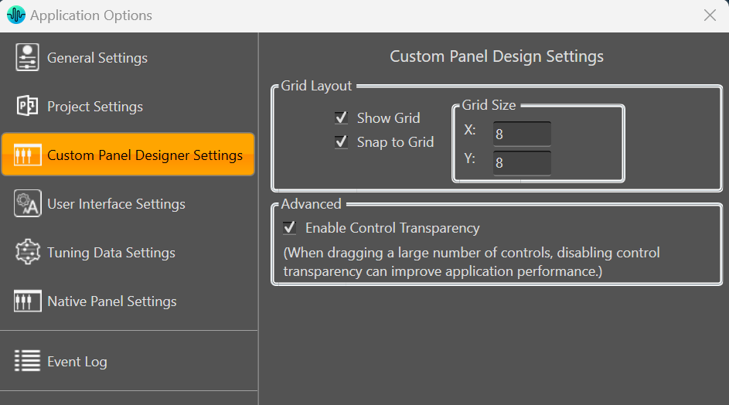Click the Native Panel Settings faders icon

coord(27,301)
